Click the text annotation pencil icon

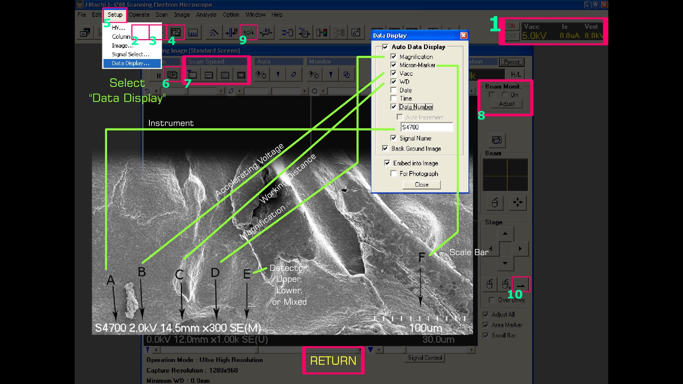(x=356, y=33)
